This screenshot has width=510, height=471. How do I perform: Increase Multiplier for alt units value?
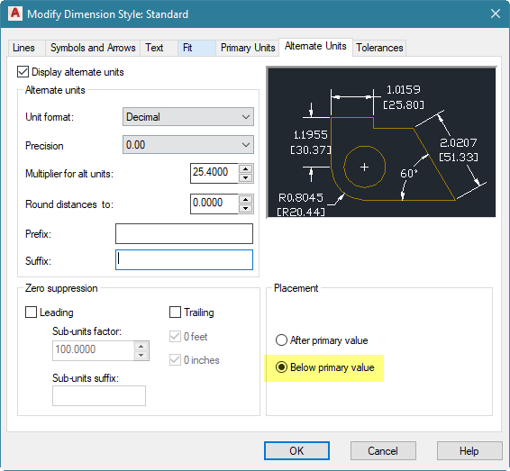pyautogui.click(x=246, y=168)
